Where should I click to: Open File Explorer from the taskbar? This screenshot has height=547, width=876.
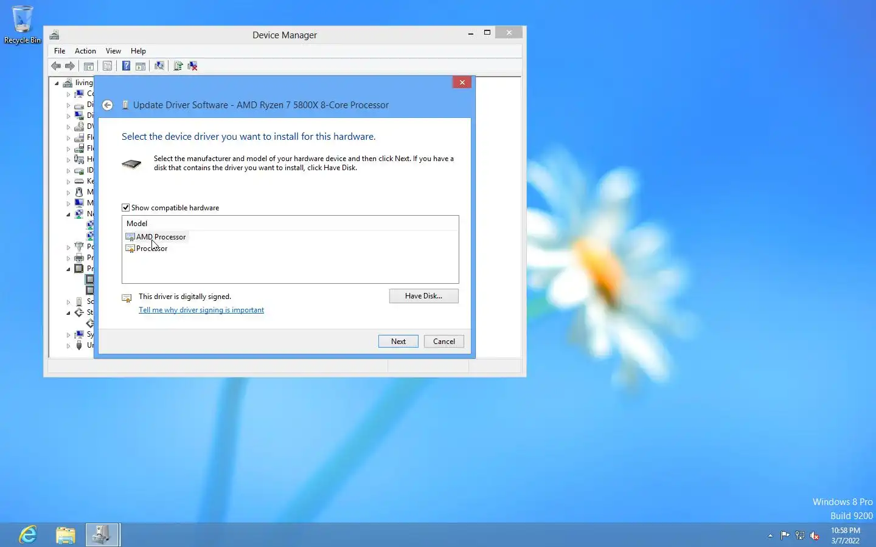point(66,535)
